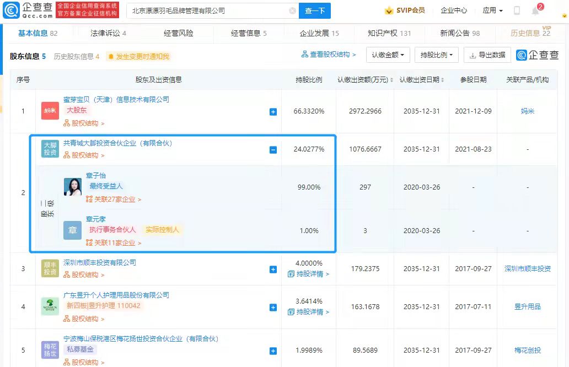Open SVIP会员 link
Screen dimensions: 569x367
point(410,10)
